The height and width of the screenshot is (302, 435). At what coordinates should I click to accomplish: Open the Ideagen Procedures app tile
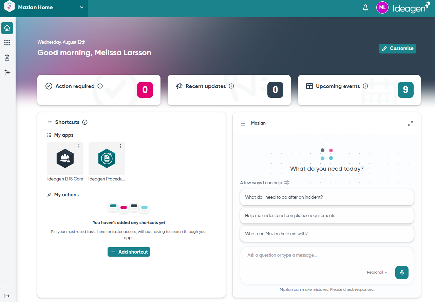click(x=107, y=158)
